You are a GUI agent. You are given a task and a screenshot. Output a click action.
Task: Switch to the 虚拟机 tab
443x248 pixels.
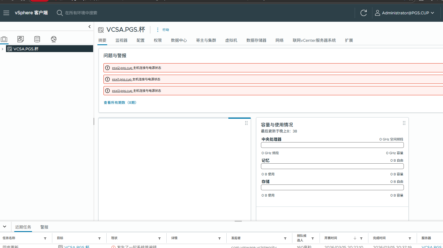click(x=231, y=40)
